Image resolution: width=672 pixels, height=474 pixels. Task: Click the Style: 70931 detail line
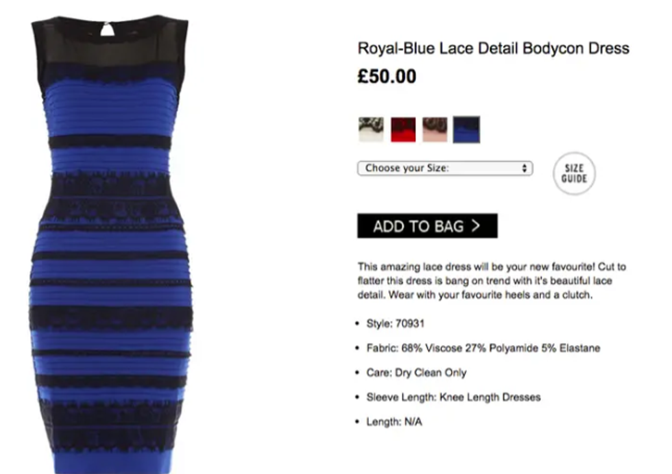pos(395,323)
